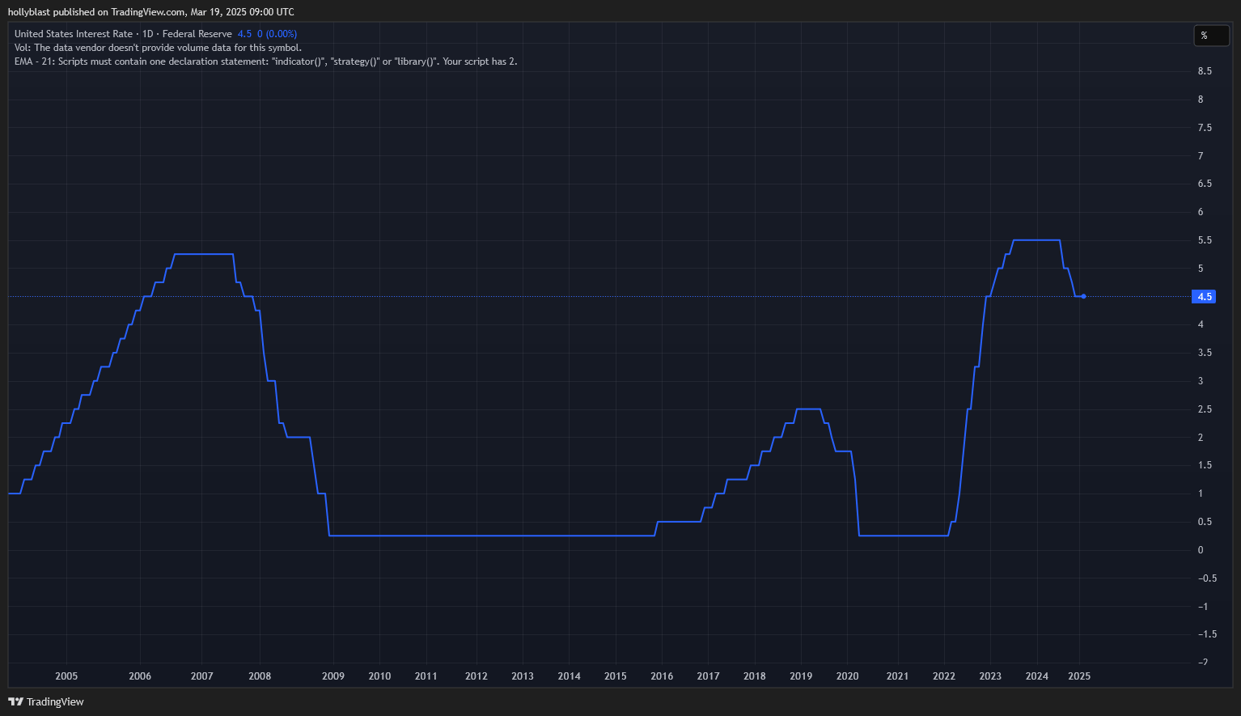
Task: Click the 2012 label on time axis
Action: coord(476,676)
